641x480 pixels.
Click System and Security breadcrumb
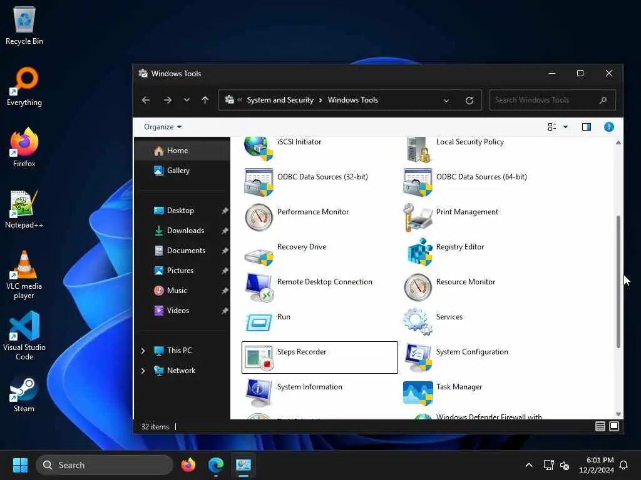point(280,100)
